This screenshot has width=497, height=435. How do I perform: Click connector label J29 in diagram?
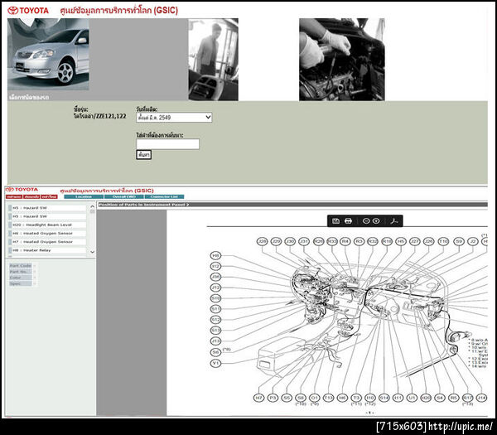click(276, 241)
